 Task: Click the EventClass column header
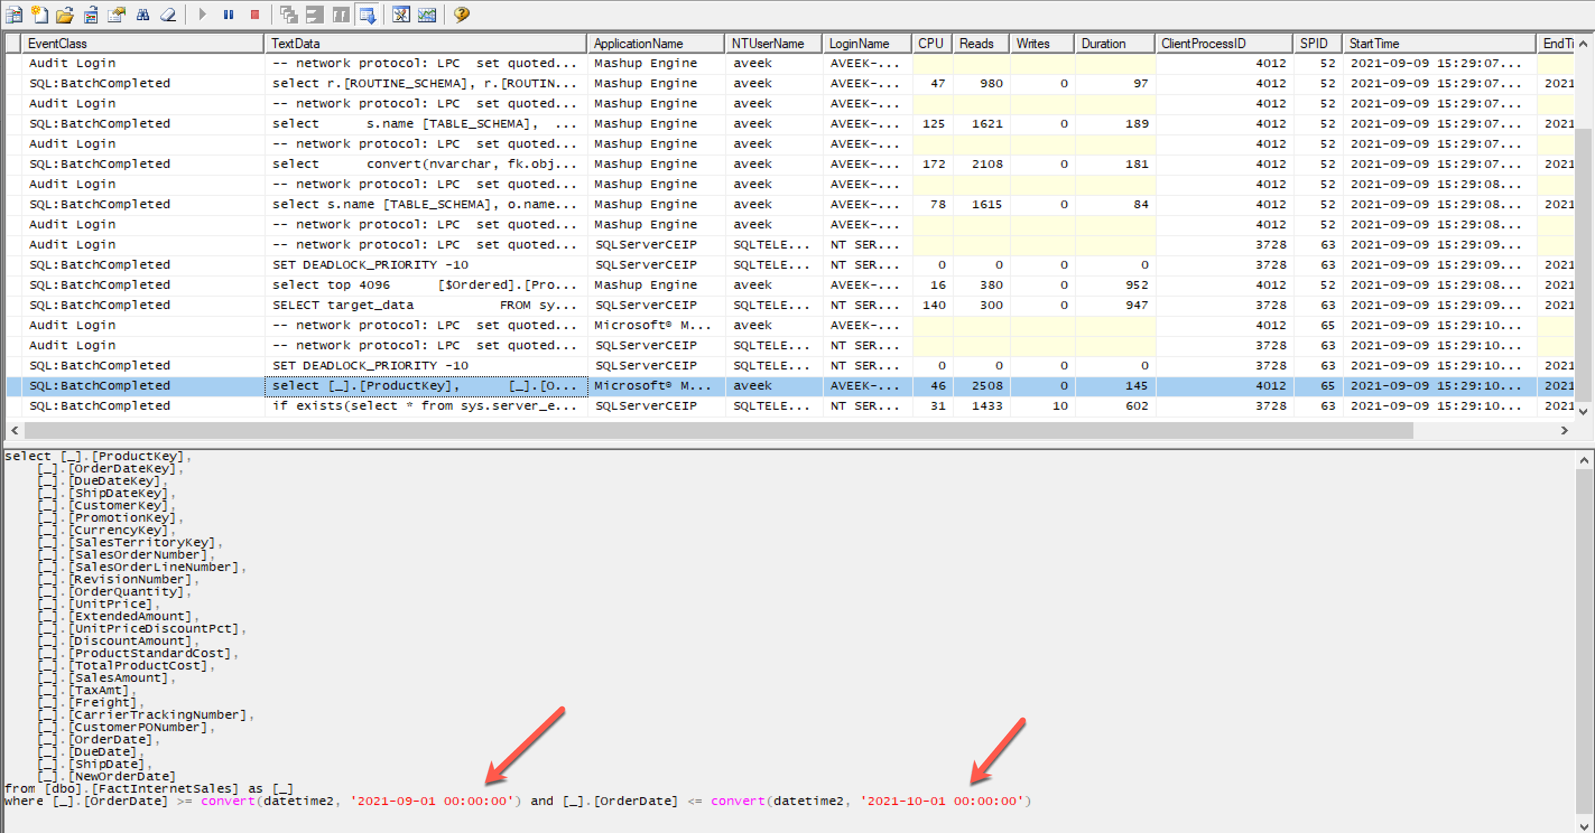142,43
